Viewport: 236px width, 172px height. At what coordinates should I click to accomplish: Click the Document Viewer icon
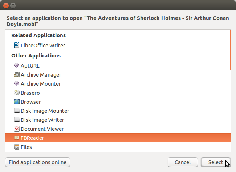(x=16, y=129)
